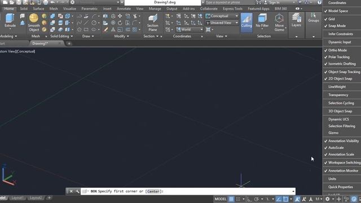361x203 pixels.
Task: Open the Conceptual visual style dropdown
Action: (x=222, y=16)
